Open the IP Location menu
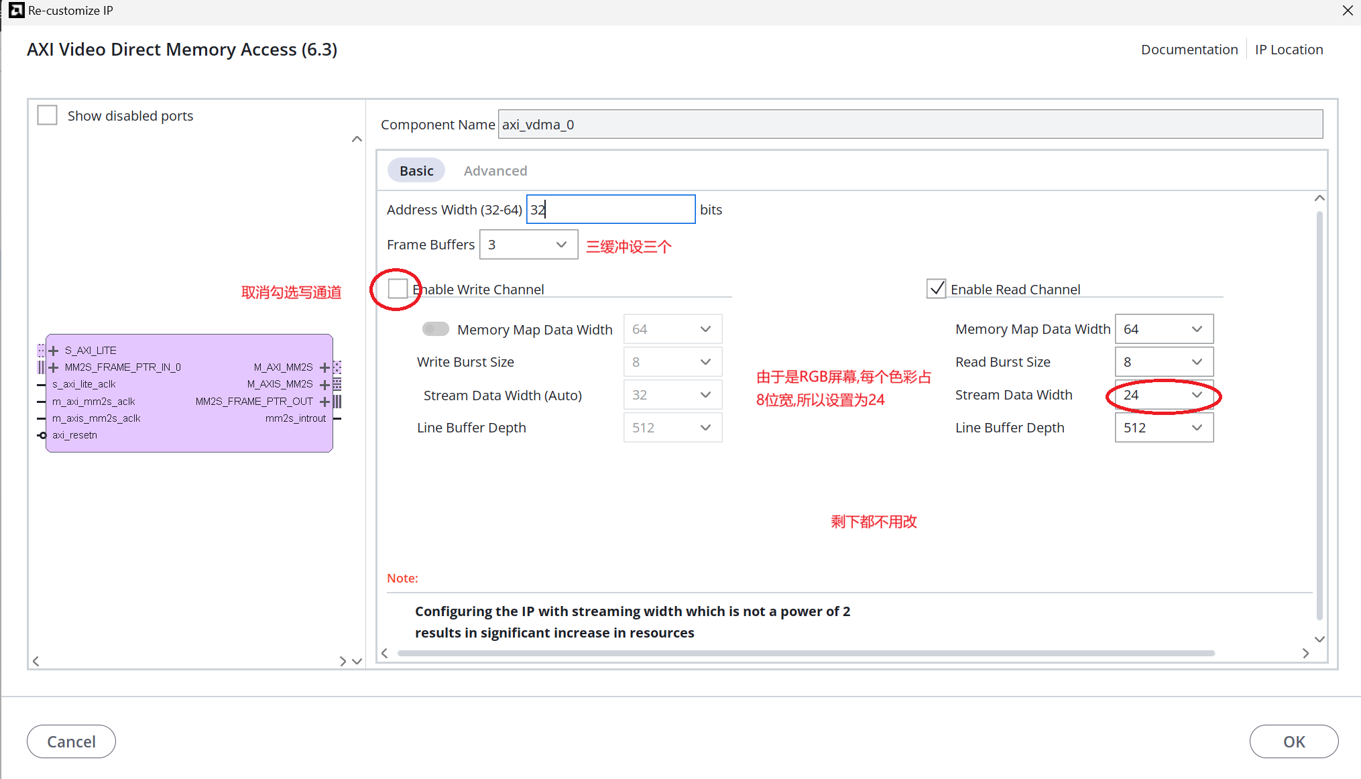The image size is (1361, 779). click(1289, 50)
